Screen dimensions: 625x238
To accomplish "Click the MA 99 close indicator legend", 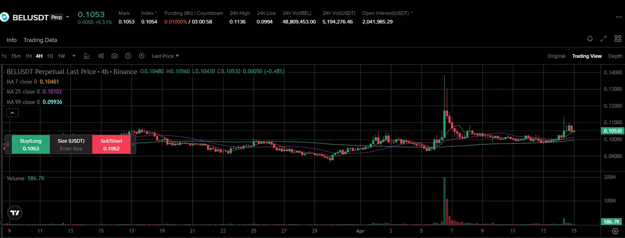I will pos(34,102).
